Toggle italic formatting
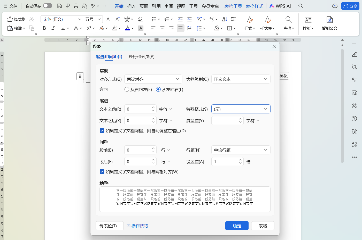The image size is (362, 240). 53,28
